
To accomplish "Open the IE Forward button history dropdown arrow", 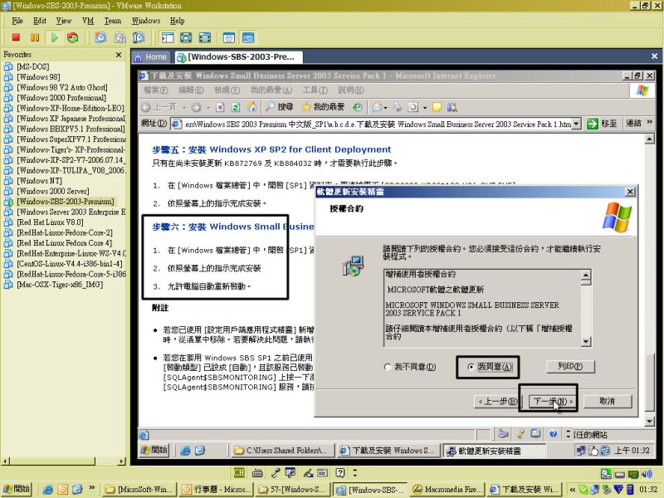I will [x=208, y=108].
